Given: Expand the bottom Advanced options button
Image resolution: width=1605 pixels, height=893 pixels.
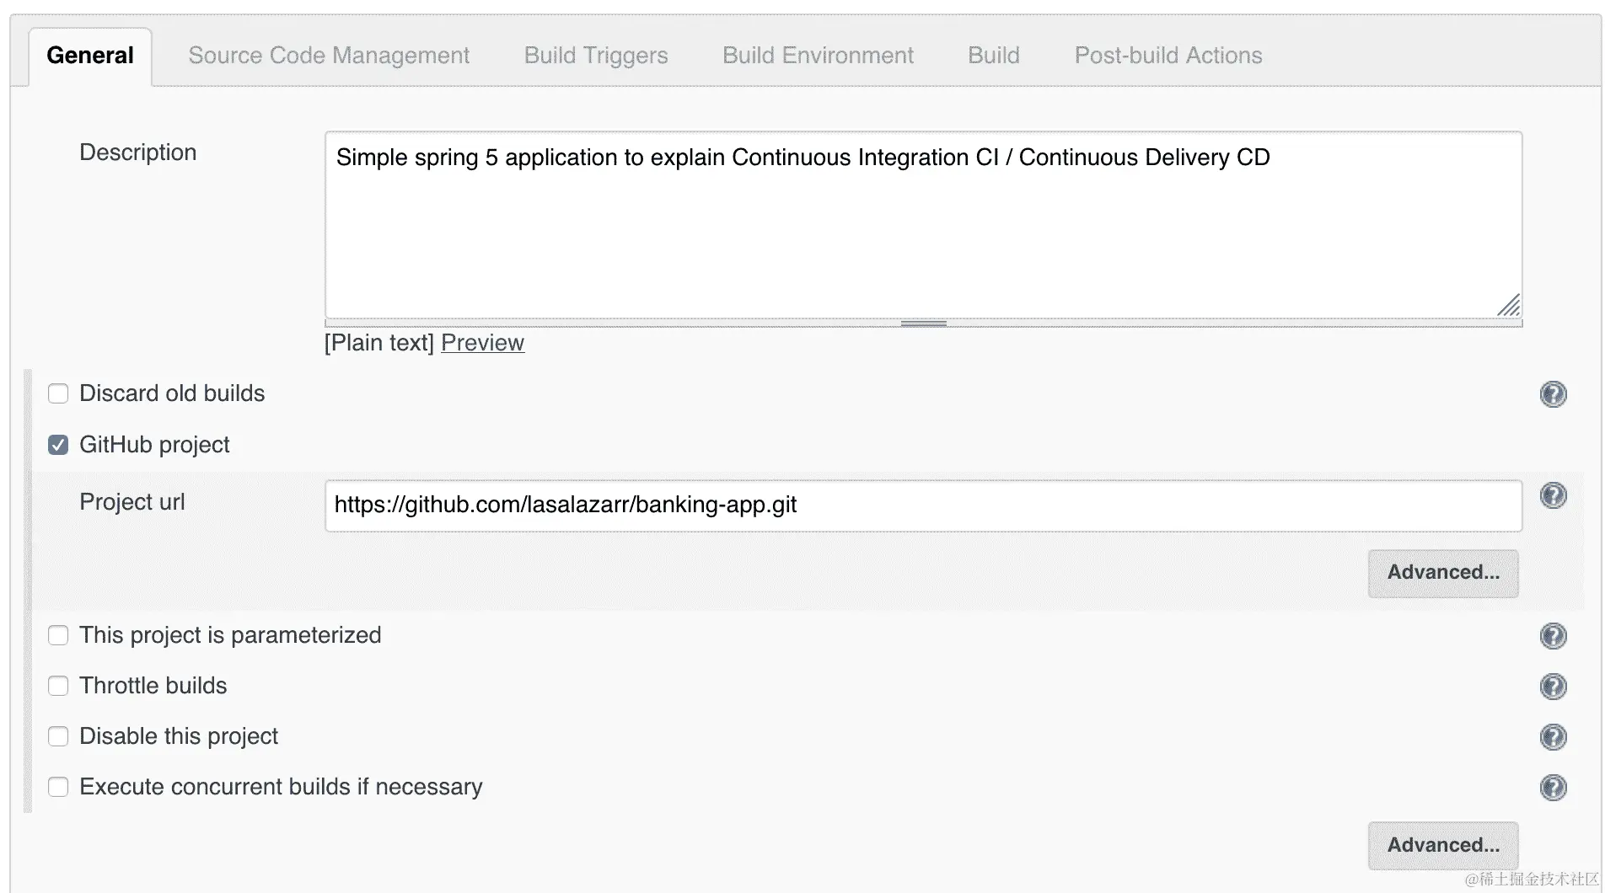Looking at the screenshot, I should point(1442,845).
